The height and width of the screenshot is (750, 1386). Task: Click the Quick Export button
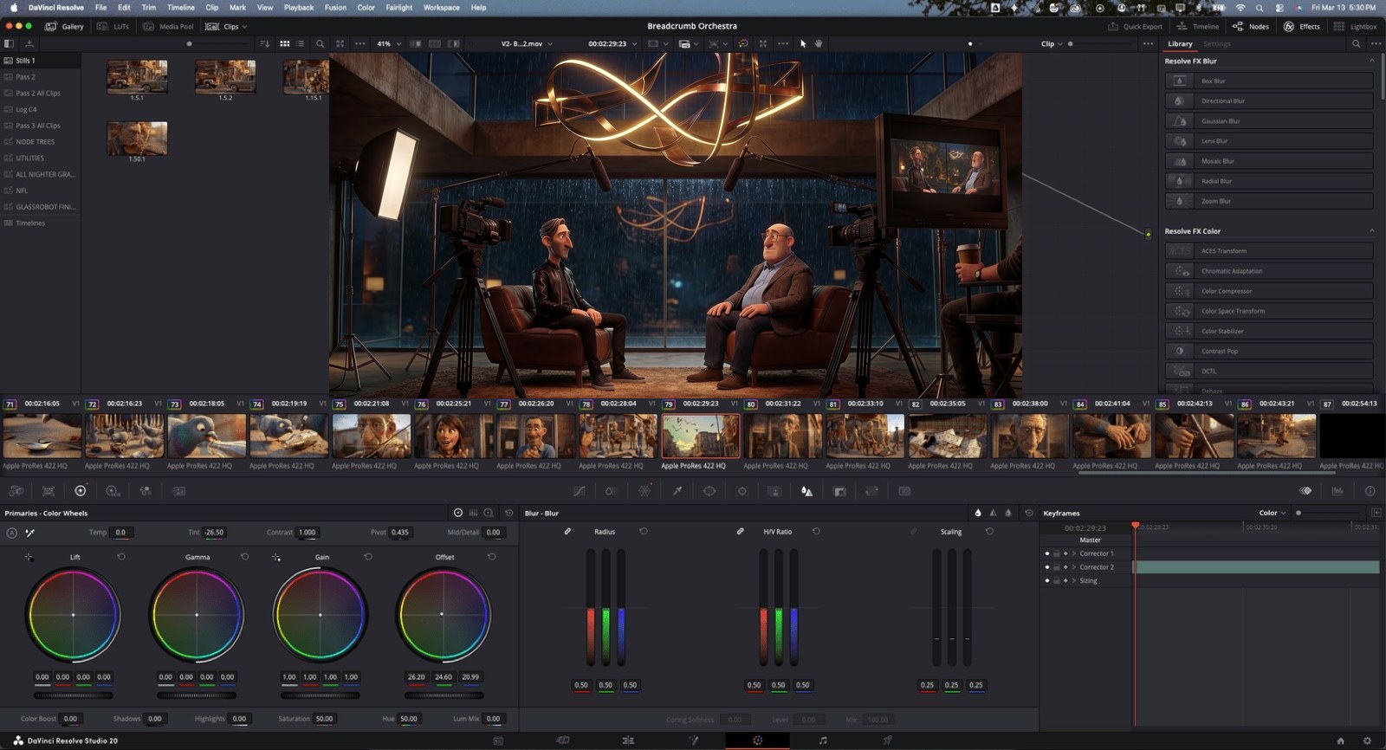point(1135,26)
